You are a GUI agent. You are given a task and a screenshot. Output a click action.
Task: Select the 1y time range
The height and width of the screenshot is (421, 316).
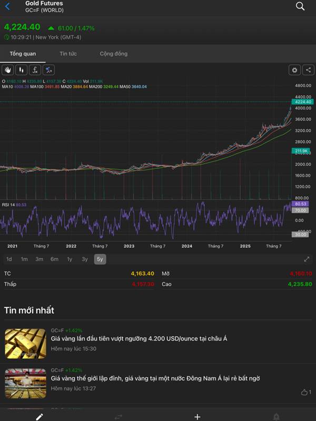click(x=70, y=259)
